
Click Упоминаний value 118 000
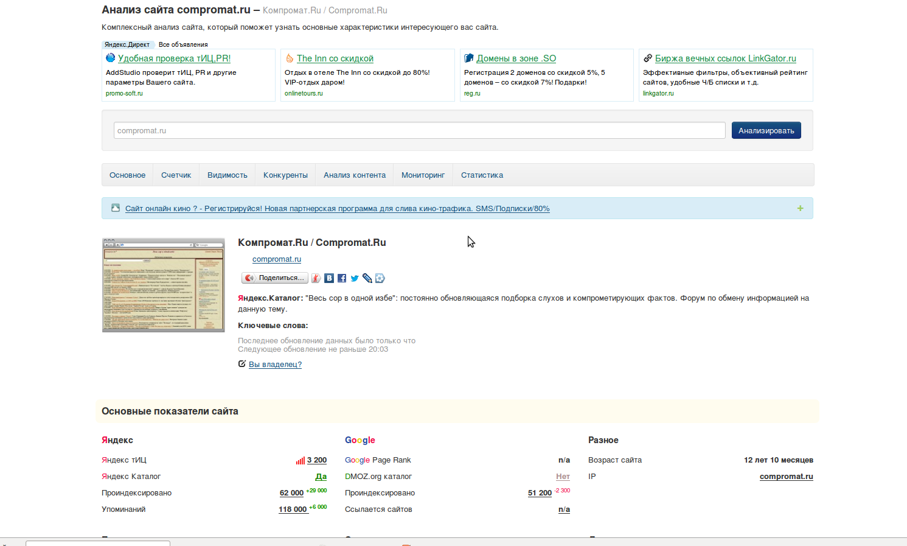[293, 509]
